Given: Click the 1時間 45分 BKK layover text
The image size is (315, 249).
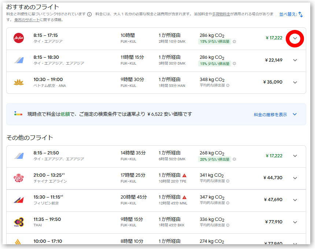Looking at the screenshot, I should (171, 225).
